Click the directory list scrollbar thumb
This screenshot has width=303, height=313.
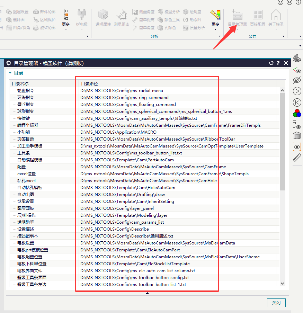282,142
